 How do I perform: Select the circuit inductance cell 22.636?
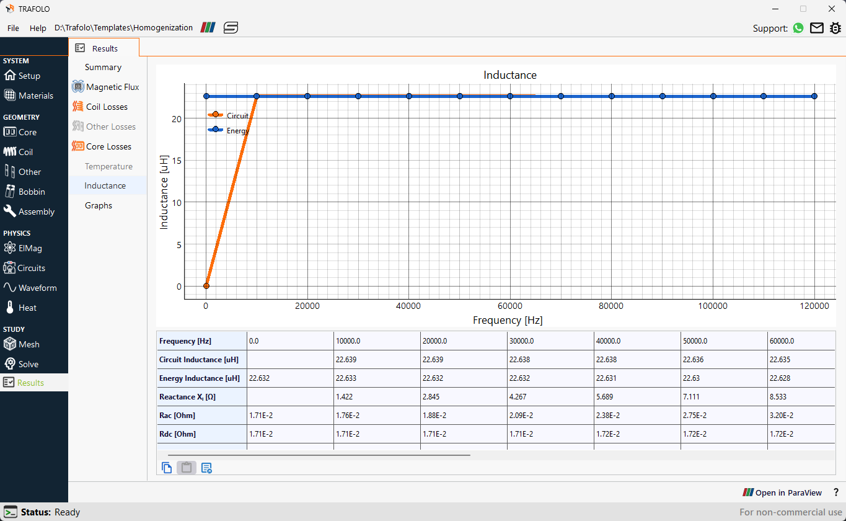click(x=724, y=360)
